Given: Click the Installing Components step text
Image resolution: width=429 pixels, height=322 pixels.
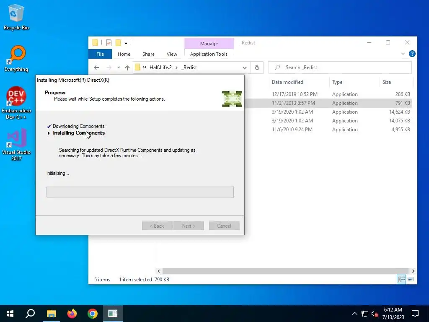Looking at the screenshot, I should [79, 133].
